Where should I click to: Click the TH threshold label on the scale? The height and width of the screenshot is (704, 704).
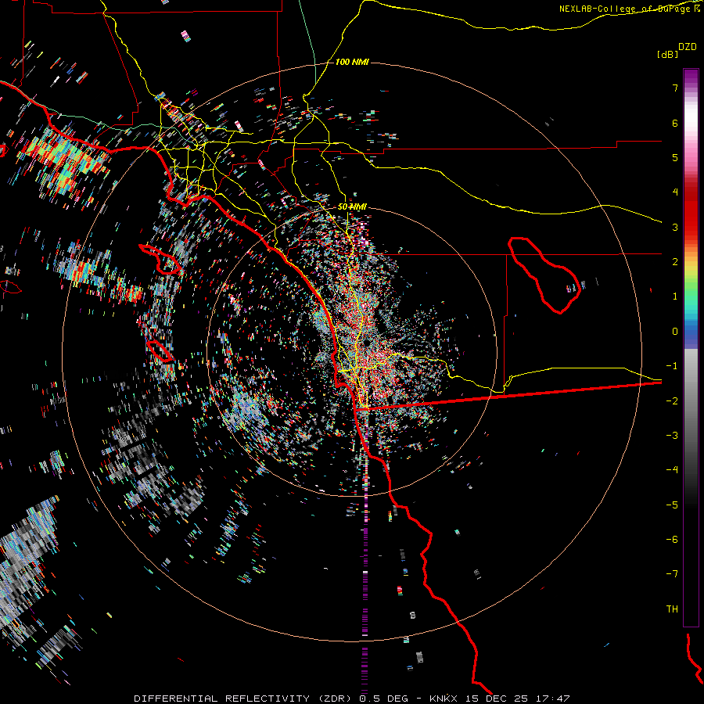(672, 609)
